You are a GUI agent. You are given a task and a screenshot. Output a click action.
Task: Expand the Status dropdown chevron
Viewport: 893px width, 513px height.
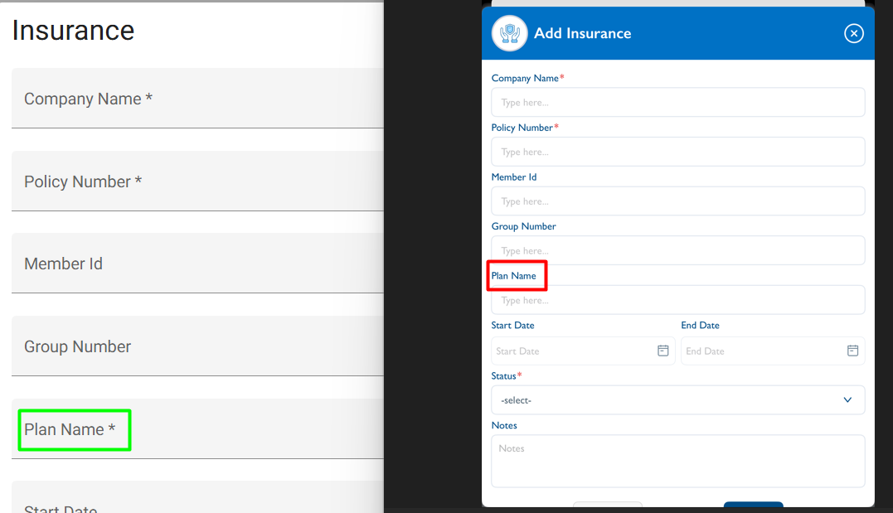tap(847, 400)
